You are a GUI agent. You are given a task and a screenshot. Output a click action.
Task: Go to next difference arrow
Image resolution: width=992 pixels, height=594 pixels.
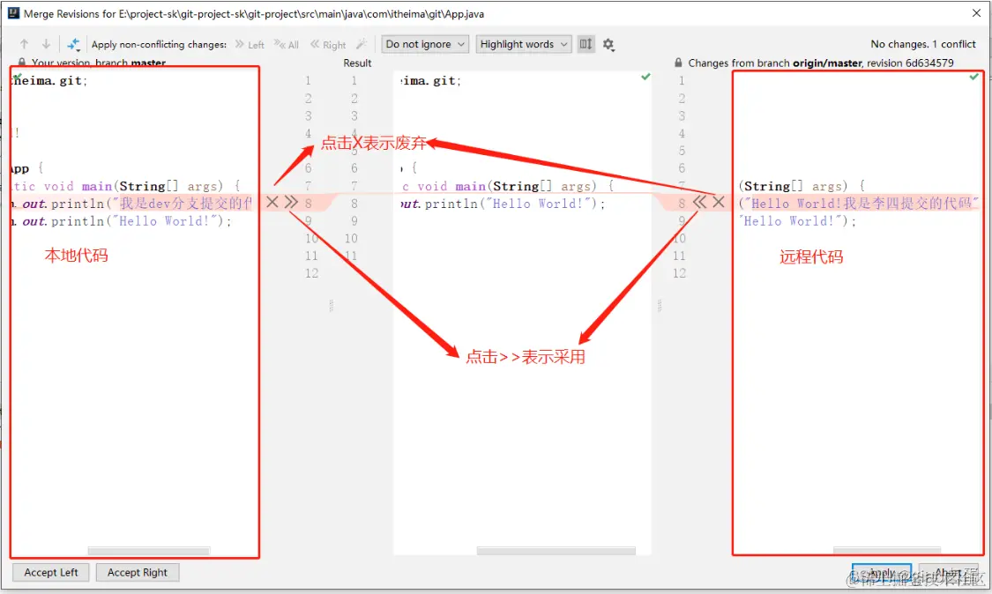46,44
